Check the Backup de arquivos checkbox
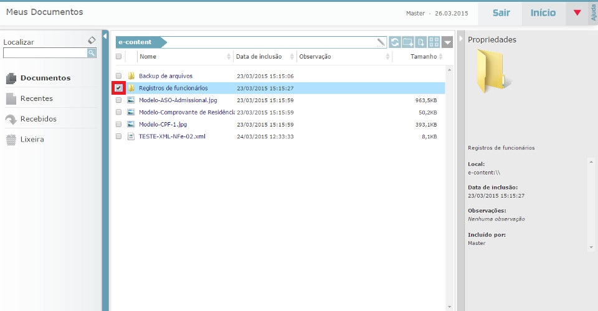Image resolution: width=598 pixels, height=311 pixels. coord(118,76)
